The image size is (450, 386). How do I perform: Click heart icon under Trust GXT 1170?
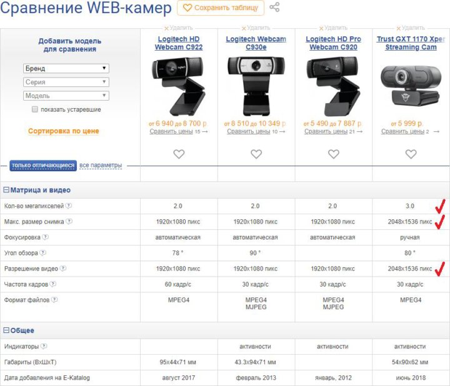[411, 154]
